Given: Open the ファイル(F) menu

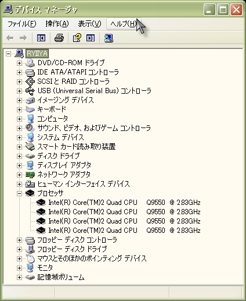Looking at the screenshot, I should click(21, 24).
